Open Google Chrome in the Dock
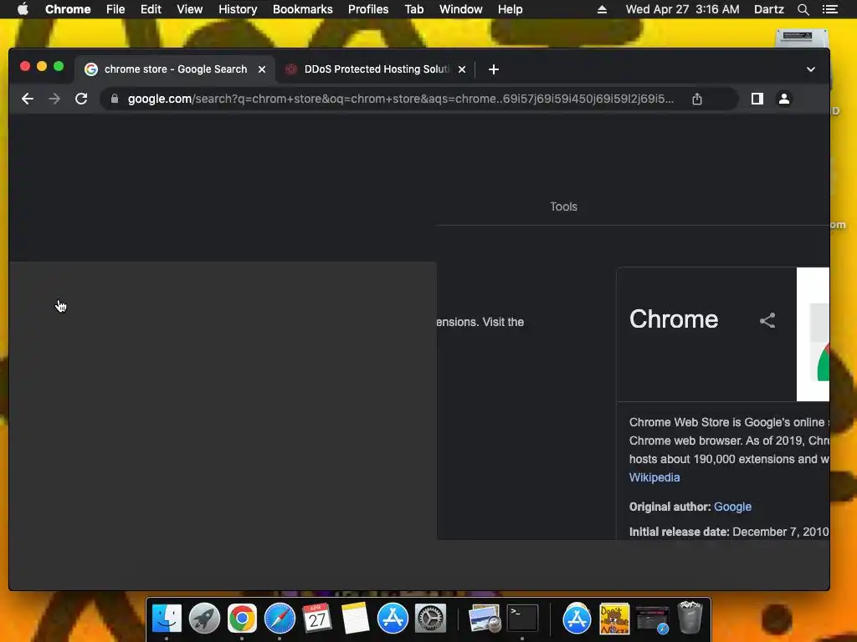This screenshot has height=642, width=857. tap(242, 619)
